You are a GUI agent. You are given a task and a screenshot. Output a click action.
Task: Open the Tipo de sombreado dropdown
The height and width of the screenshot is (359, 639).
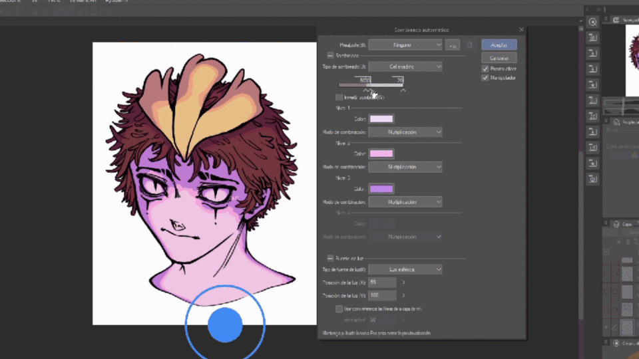405,66
